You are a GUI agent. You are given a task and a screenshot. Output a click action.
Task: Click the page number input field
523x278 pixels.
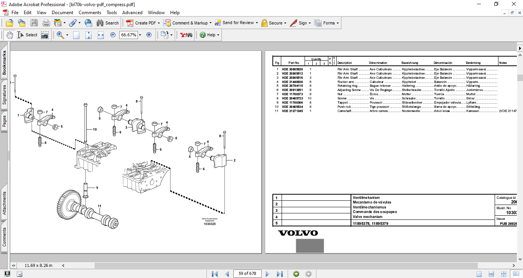point(247,274)
